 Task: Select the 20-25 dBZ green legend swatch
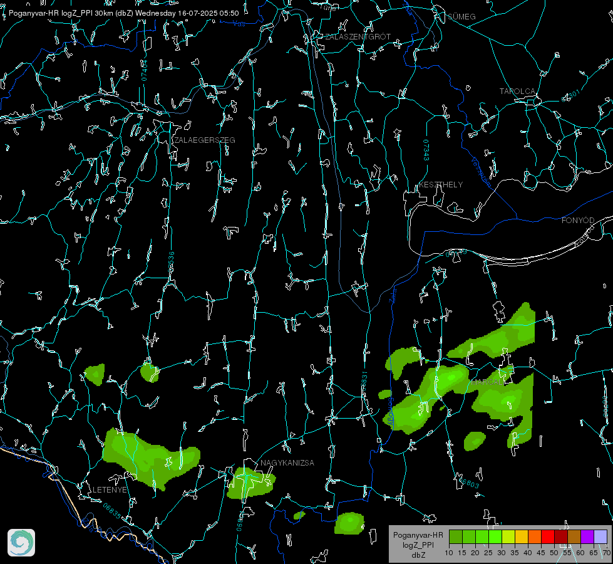tap(482, 536)
